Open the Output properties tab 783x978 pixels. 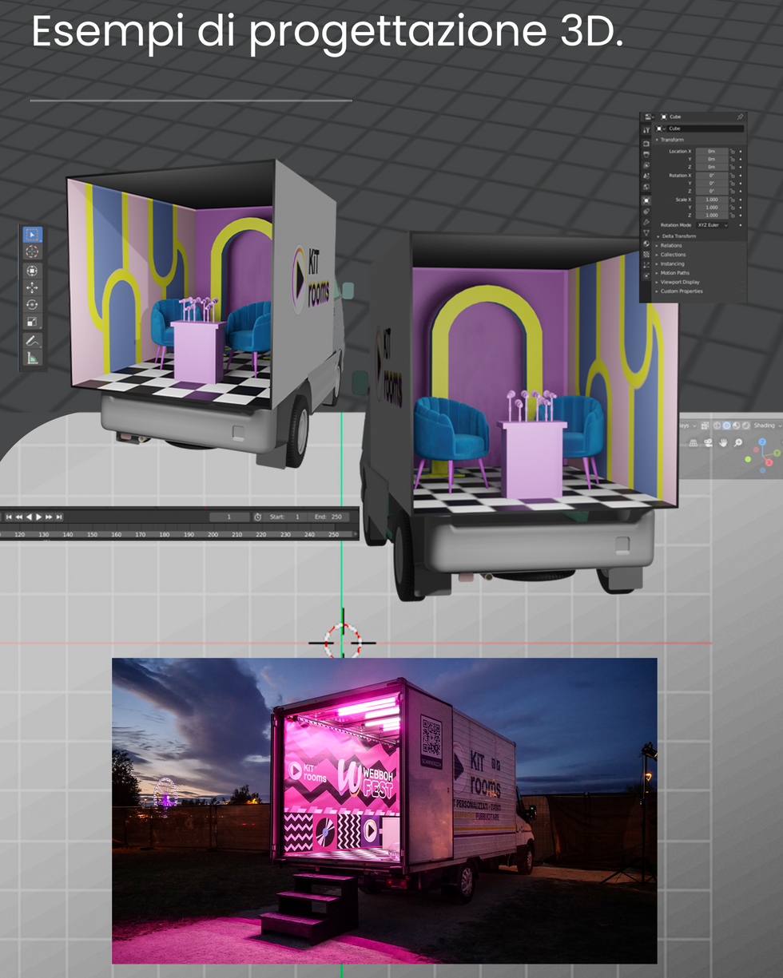pyautogui.click(x=646, y=154)
